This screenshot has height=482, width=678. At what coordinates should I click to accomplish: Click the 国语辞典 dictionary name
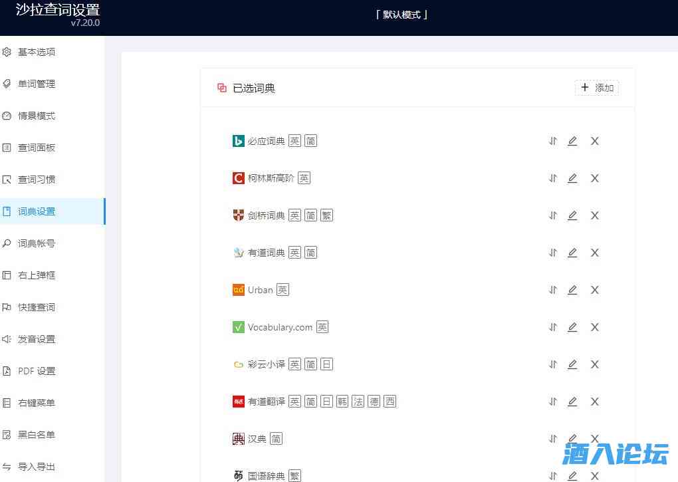[x=267, y=476]
